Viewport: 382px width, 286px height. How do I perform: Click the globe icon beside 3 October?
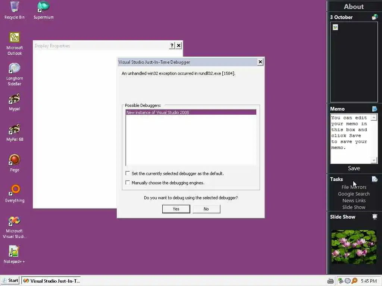(x=375, y=17)
